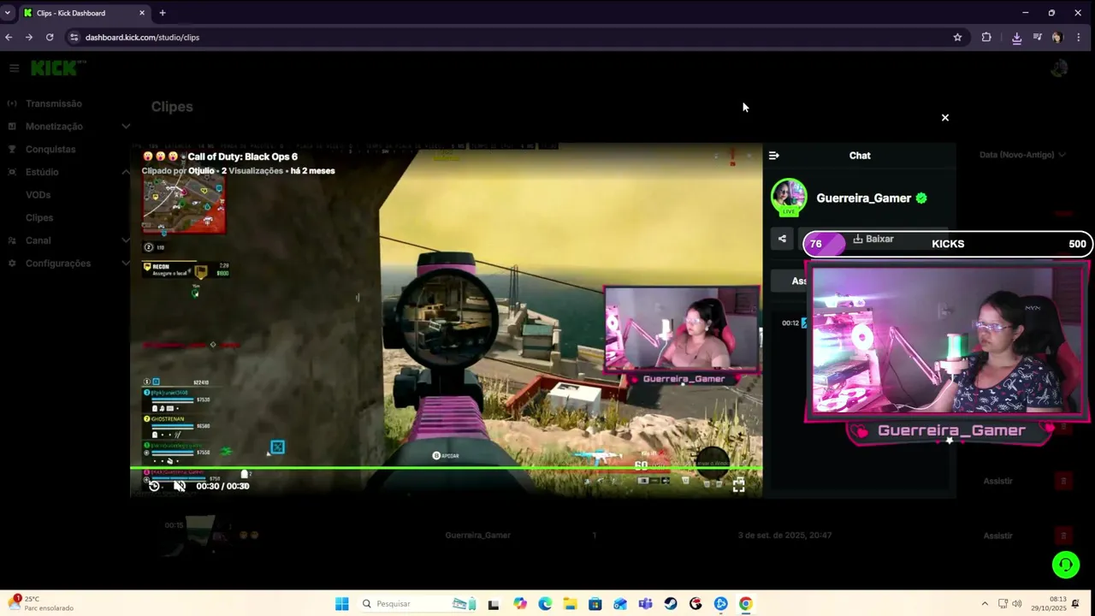Open the Guerreira_Gamer channel avatar
1095x616 pixels.
coord(789,198)
